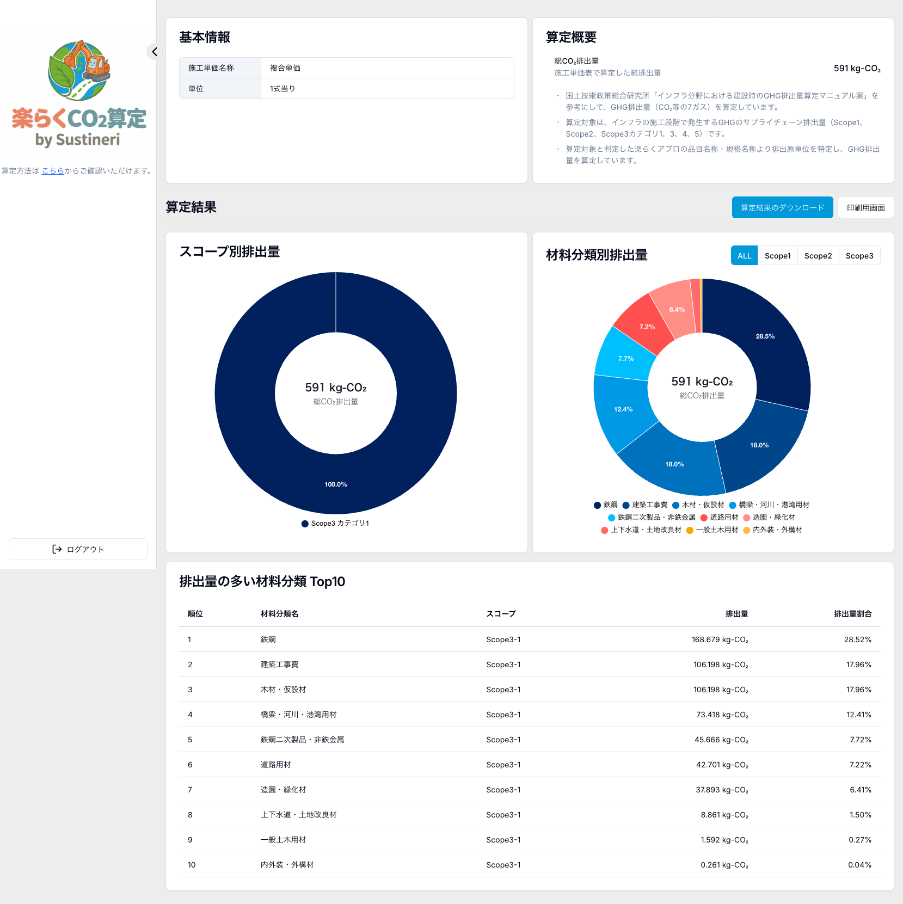Click the 12.4% donut chart slice

point(623,409)
